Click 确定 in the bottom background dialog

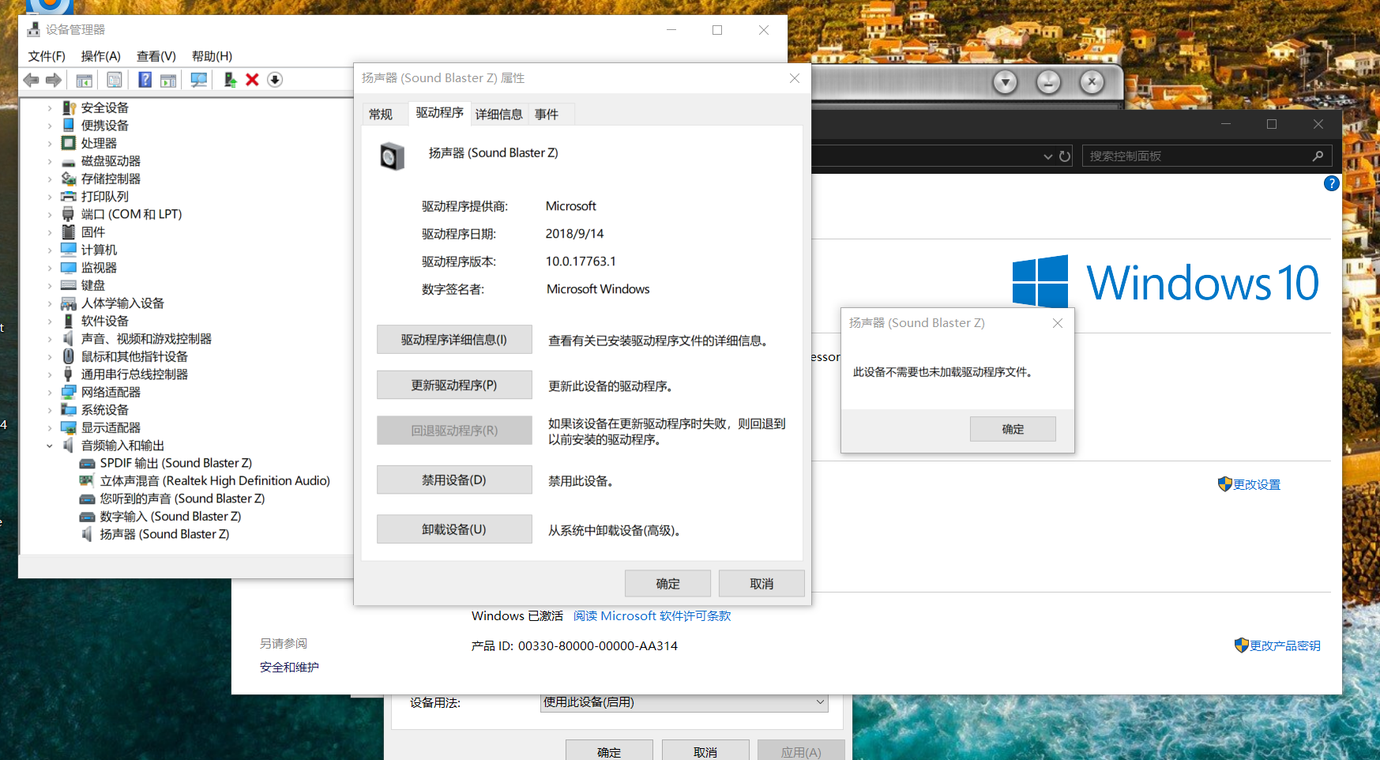click(x=609, y=751)
